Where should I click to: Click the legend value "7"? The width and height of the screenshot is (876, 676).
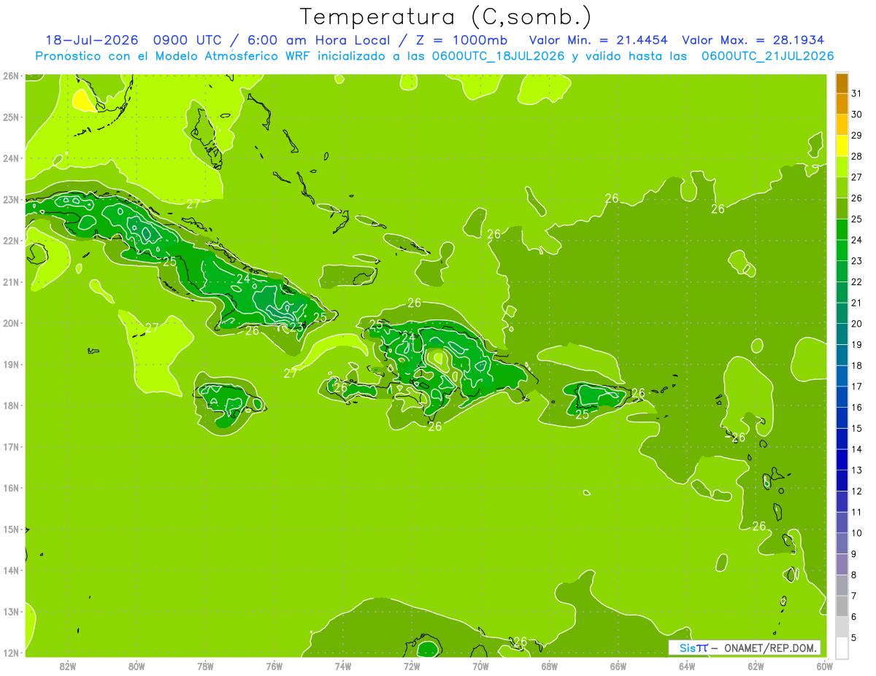(x=854, y=596)
